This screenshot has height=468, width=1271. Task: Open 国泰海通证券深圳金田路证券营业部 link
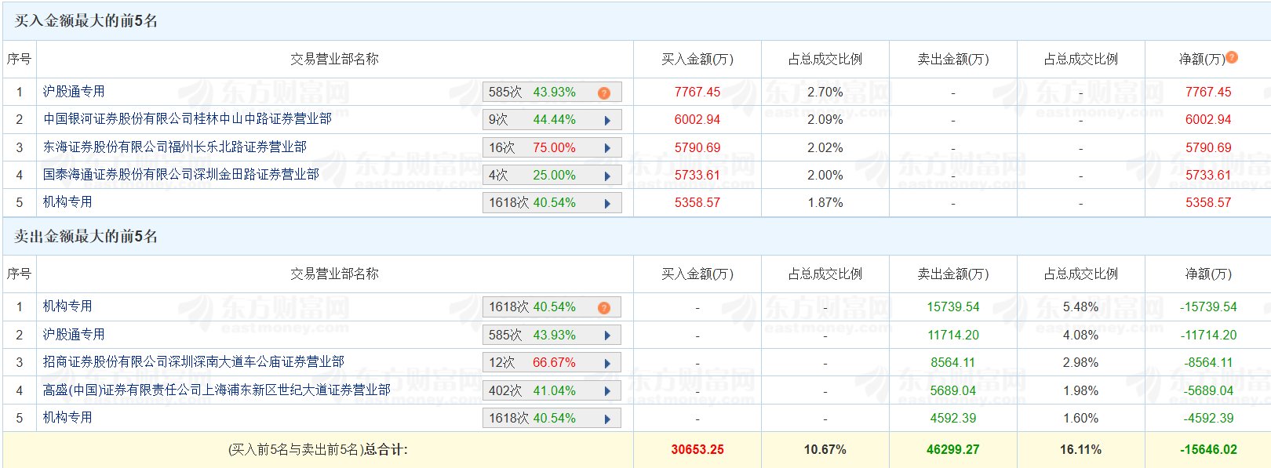pyautogui.click(x=181, y=175)
